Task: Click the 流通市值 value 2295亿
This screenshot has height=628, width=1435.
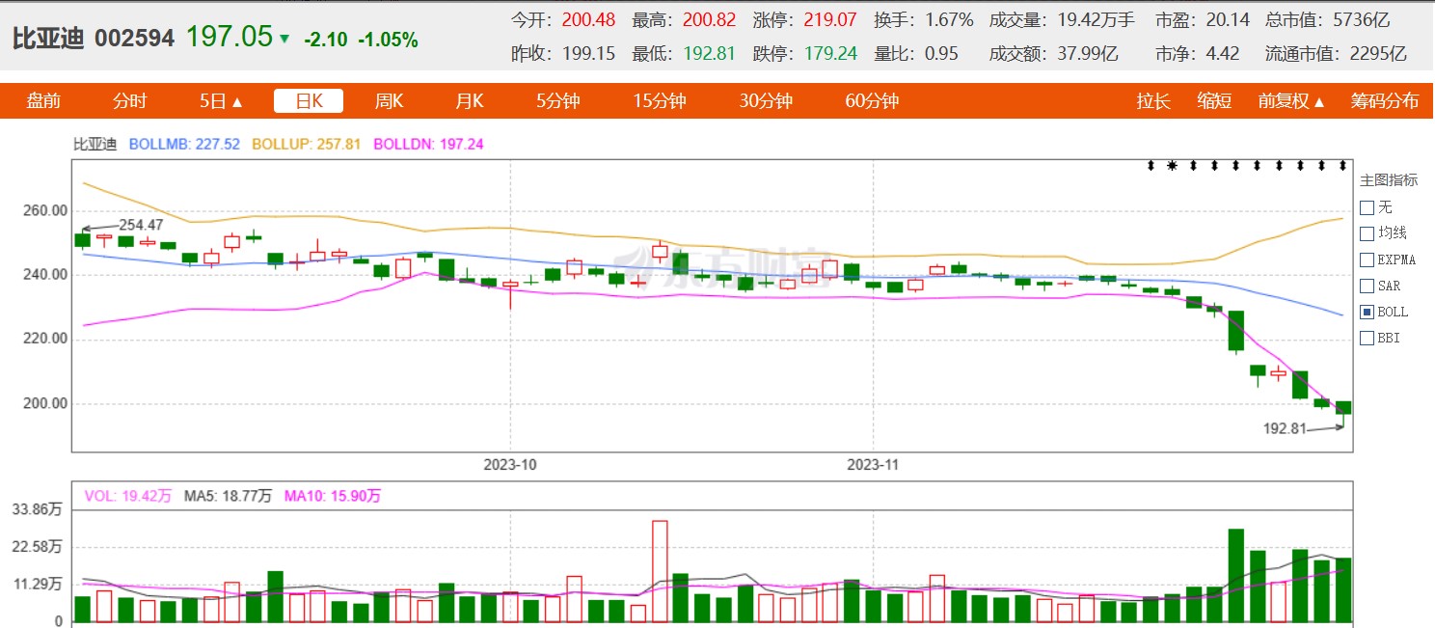Action: tap(1378, 54)
